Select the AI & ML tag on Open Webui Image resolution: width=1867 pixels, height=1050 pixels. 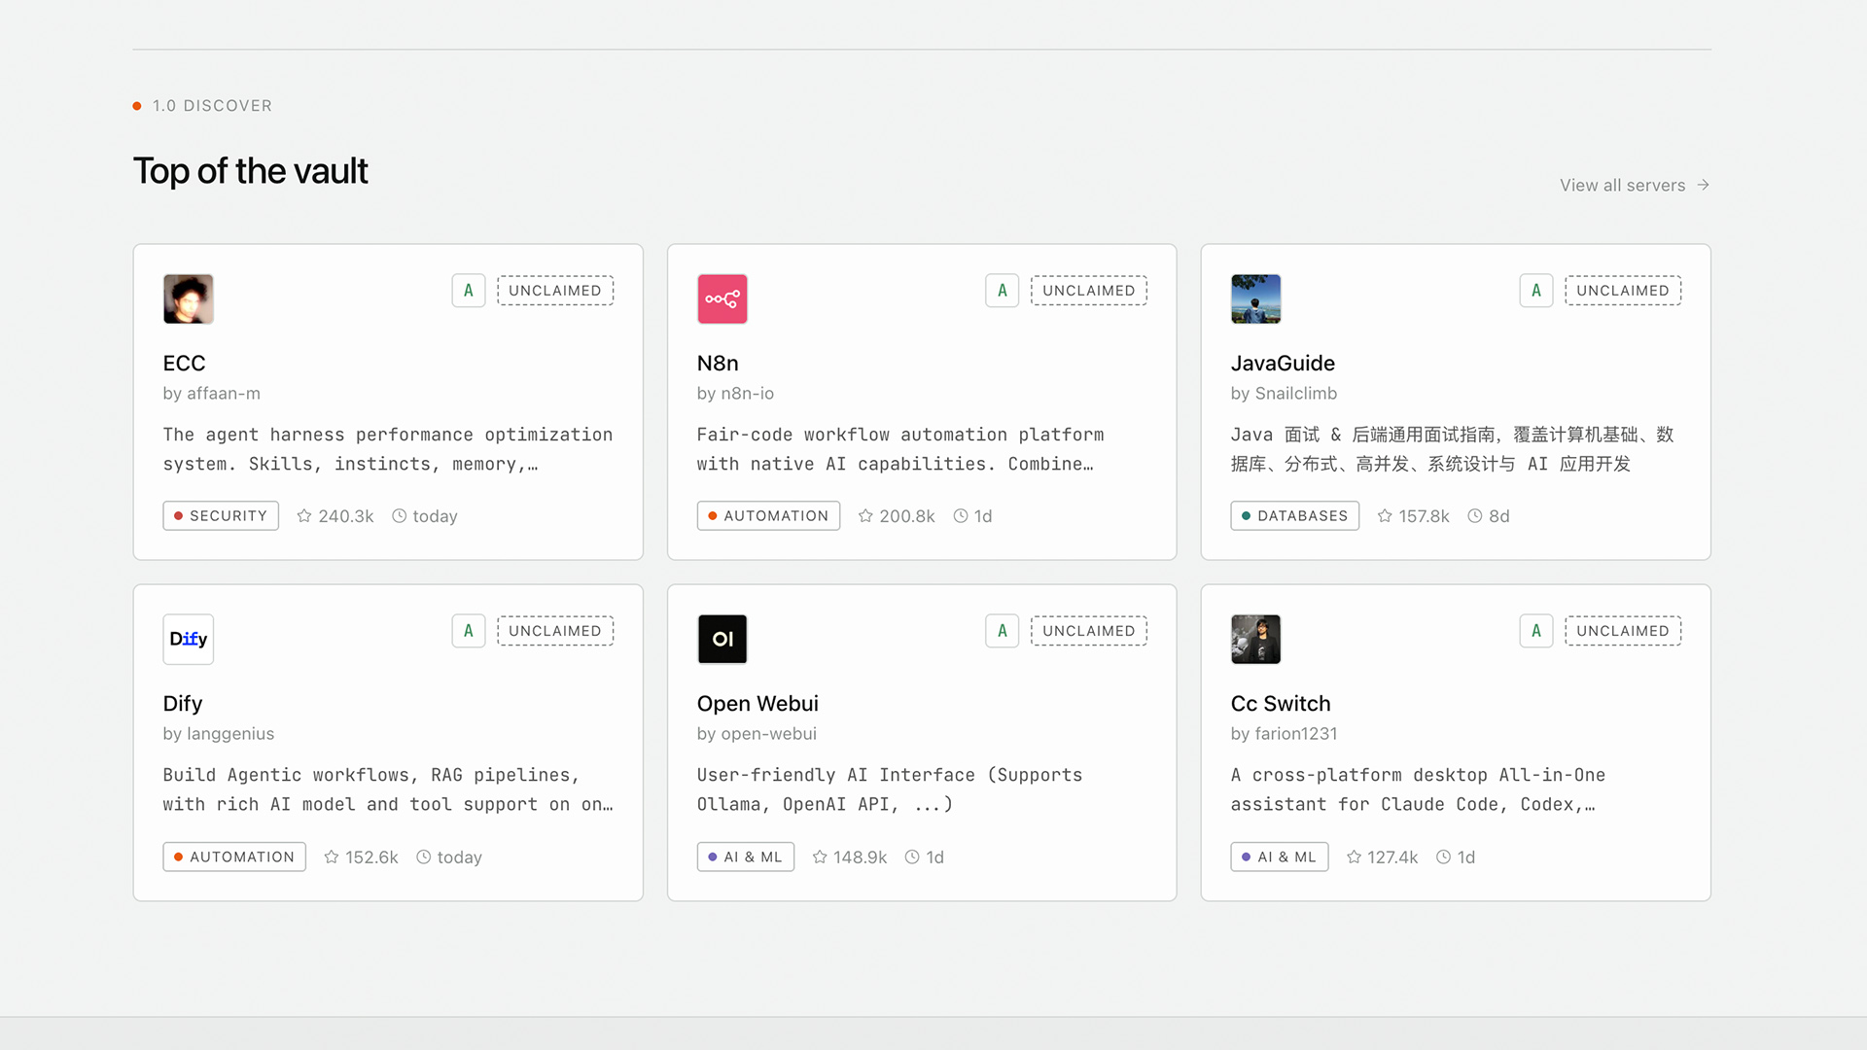point(746,857)
